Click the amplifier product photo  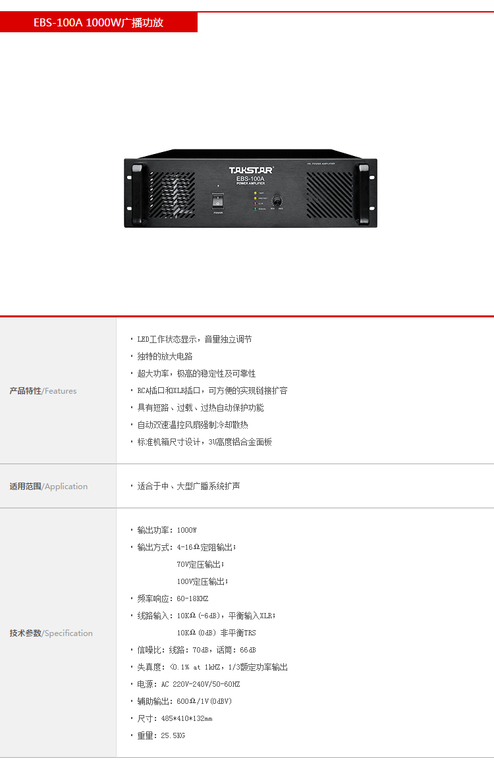pyautogui.click(x=250, y=188)
